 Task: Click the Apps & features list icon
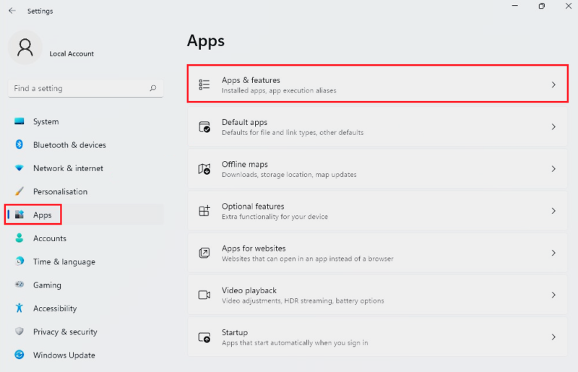(x=204, y=85)
